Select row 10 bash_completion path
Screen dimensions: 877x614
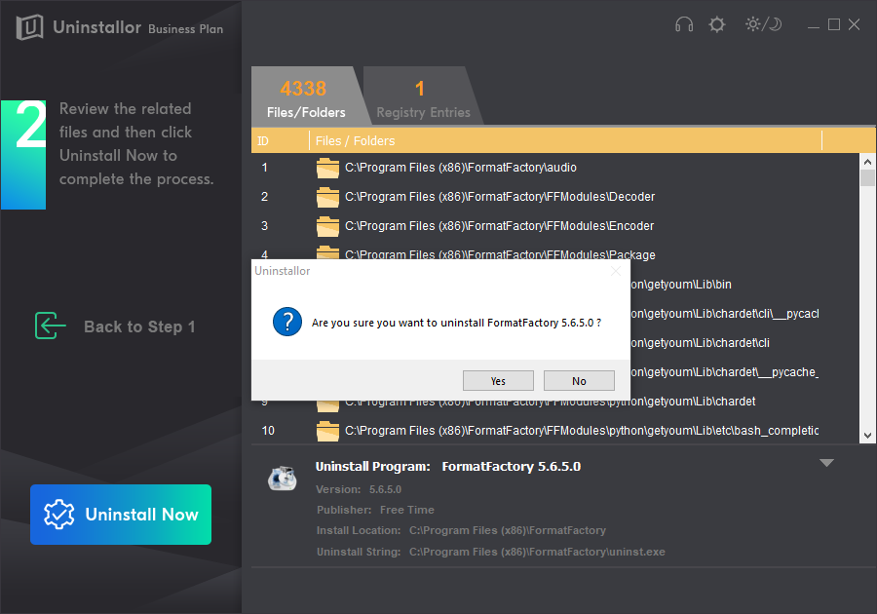click(x=554, y=431)
